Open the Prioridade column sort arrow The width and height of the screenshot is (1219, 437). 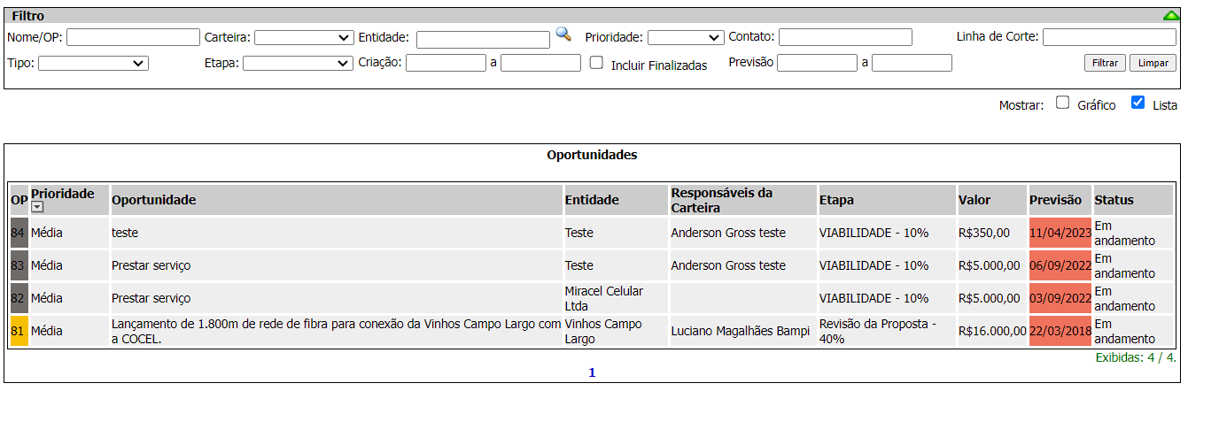[37, 207]
